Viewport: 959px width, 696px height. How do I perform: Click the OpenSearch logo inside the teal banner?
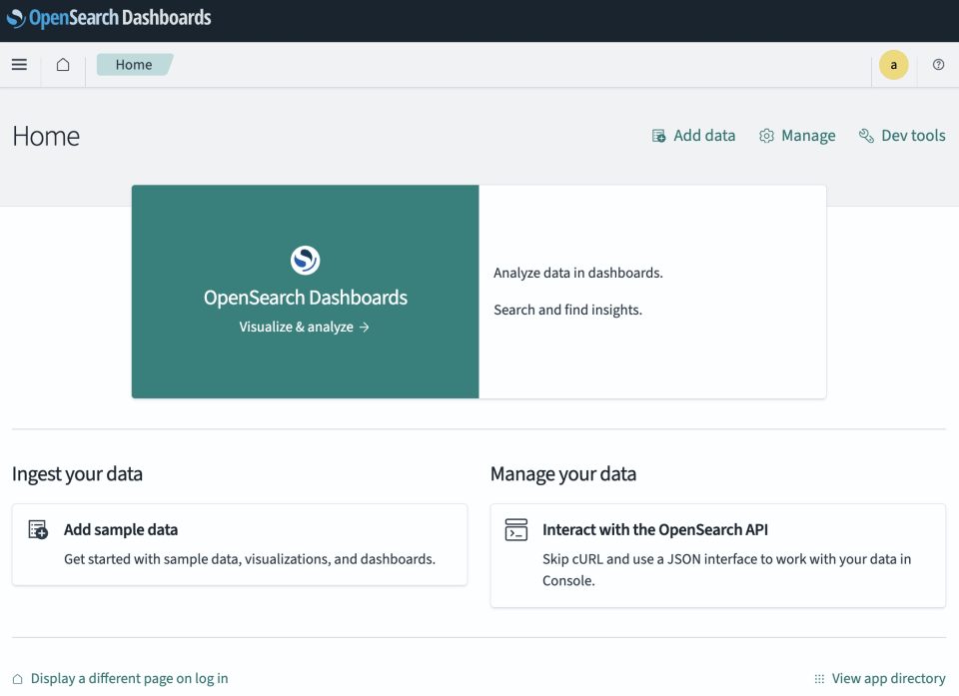305,260
